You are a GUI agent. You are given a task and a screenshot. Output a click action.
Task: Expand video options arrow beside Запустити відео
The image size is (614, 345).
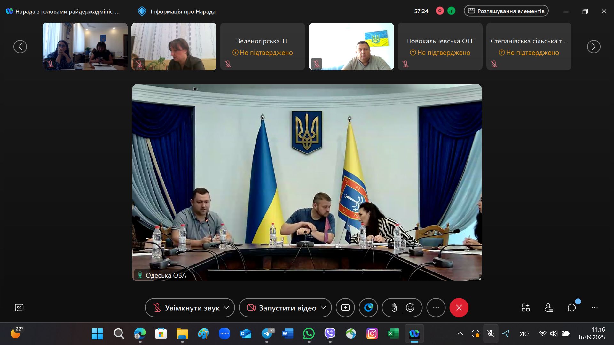tap(323, 308)
